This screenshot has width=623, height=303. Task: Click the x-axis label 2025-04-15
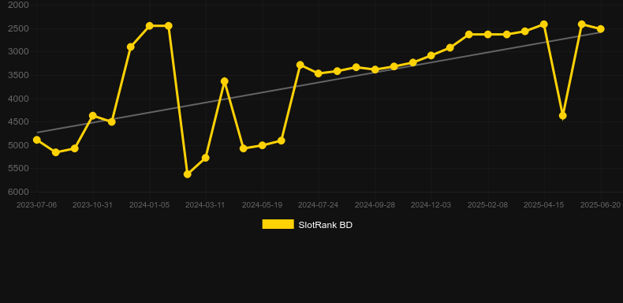tap(544, 205)
